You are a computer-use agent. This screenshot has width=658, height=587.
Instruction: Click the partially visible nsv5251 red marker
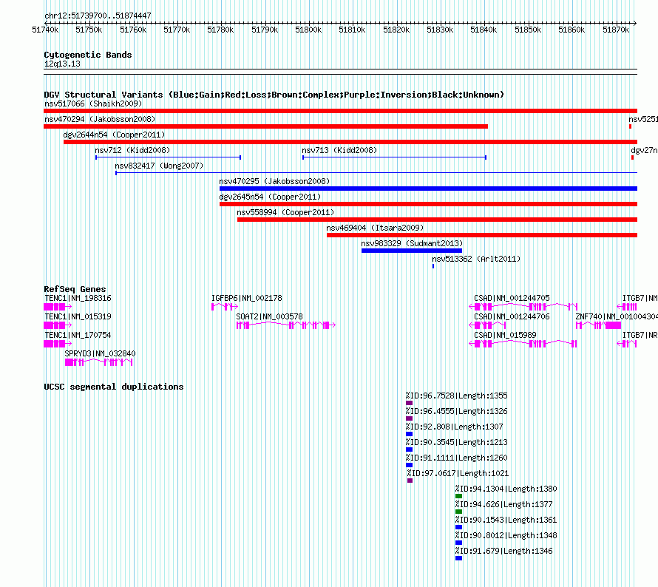pos(631,126)
